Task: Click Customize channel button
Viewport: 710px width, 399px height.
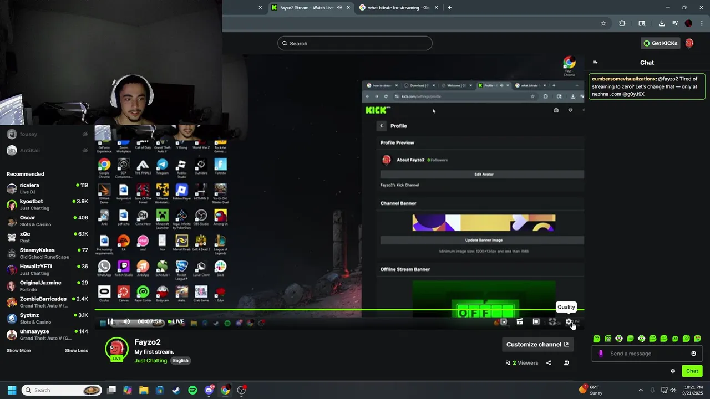Action: 537,344
